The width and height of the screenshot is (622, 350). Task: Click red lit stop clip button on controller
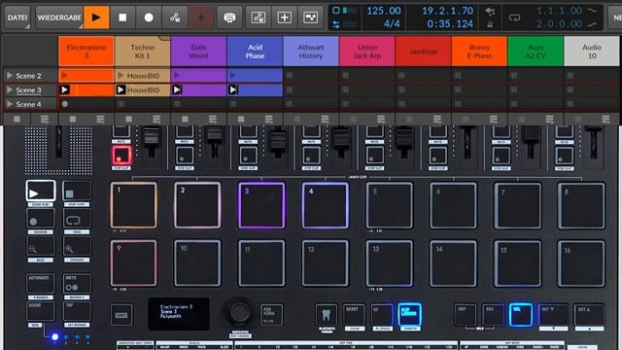click(121, 156)
